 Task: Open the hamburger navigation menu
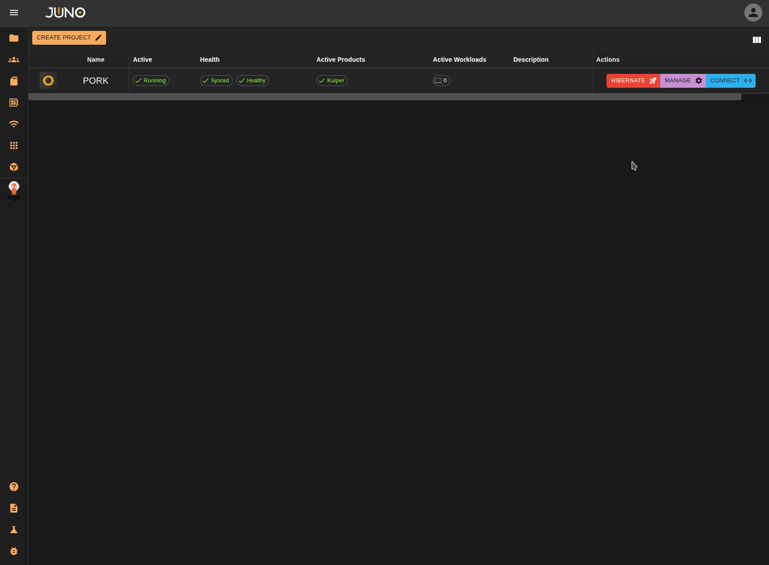click(14, 13)
